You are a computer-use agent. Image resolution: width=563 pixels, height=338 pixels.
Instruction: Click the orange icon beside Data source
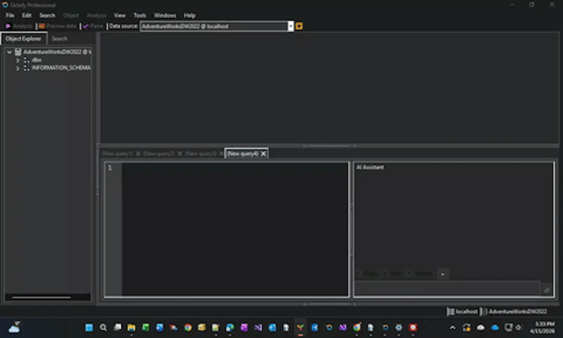299,26
